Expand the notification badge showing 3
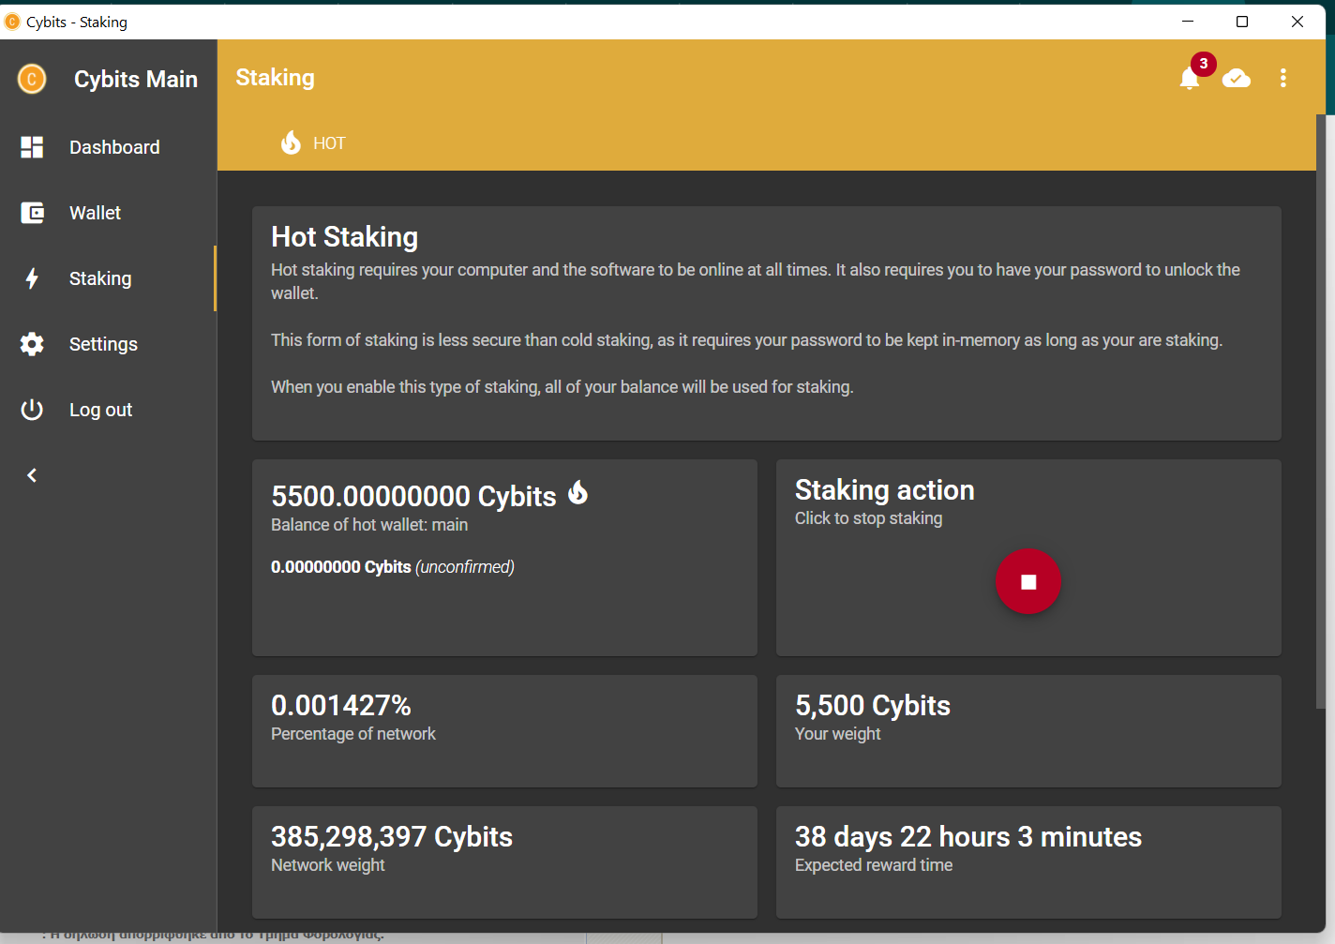 1203,64
